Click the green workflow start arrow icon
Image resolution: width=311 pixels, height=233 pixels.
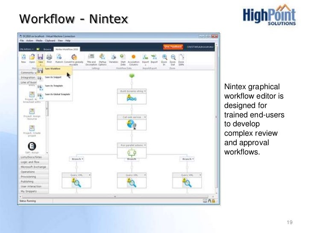click(132, 76)
